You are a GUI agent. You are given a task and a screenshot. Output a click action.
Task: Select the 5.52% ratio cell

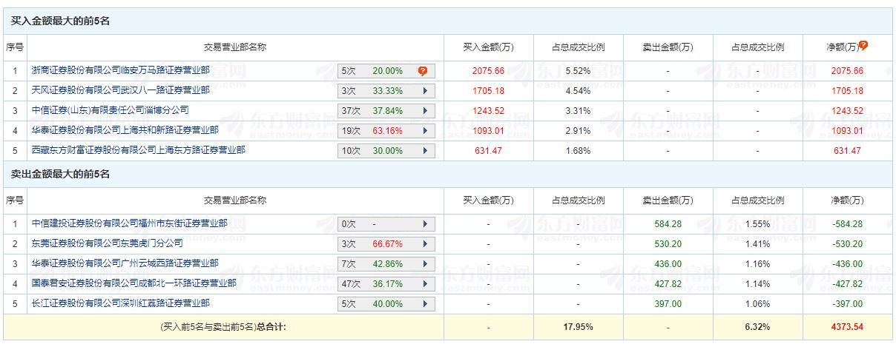point(578,71)
